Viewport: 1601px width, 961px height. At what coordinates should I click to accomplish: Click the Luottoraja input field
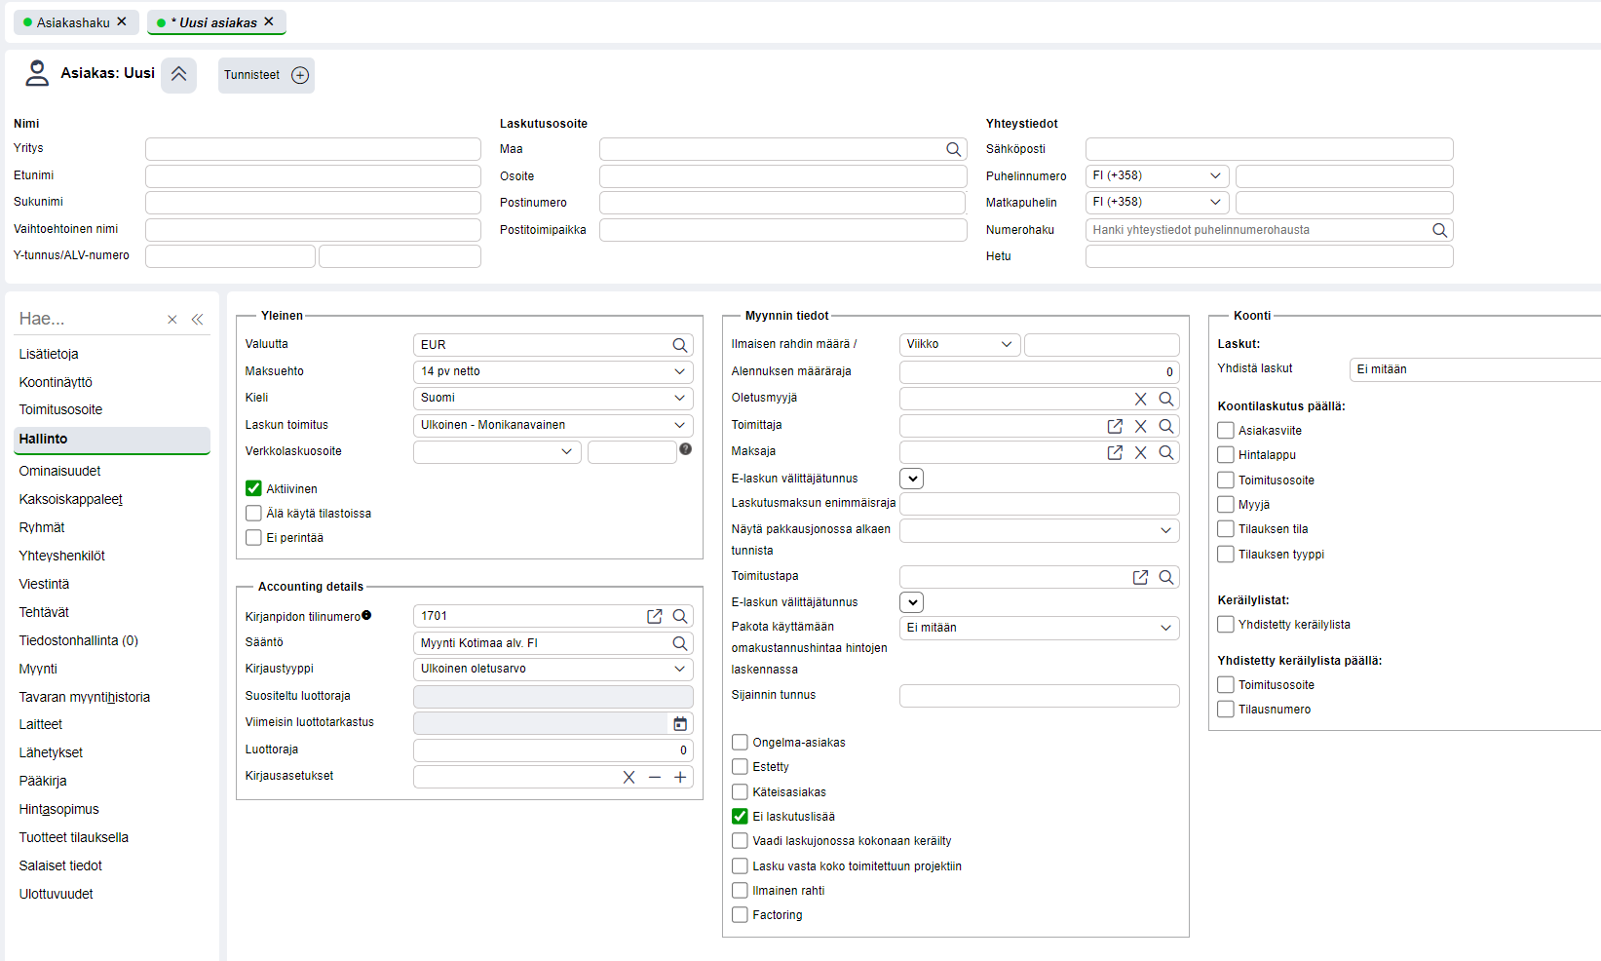tap(553, 750)
